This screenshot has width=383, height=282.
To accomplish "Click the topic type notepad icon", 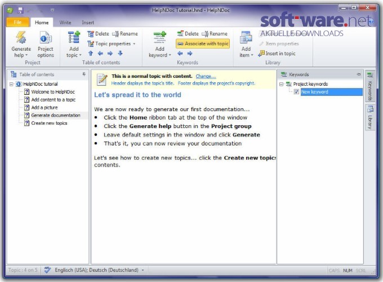I will 102,80.
